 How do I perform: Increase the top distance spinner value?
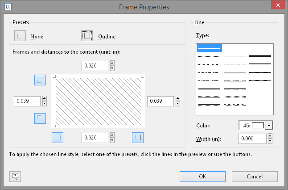pyautogui.click(x=112, y=63)
